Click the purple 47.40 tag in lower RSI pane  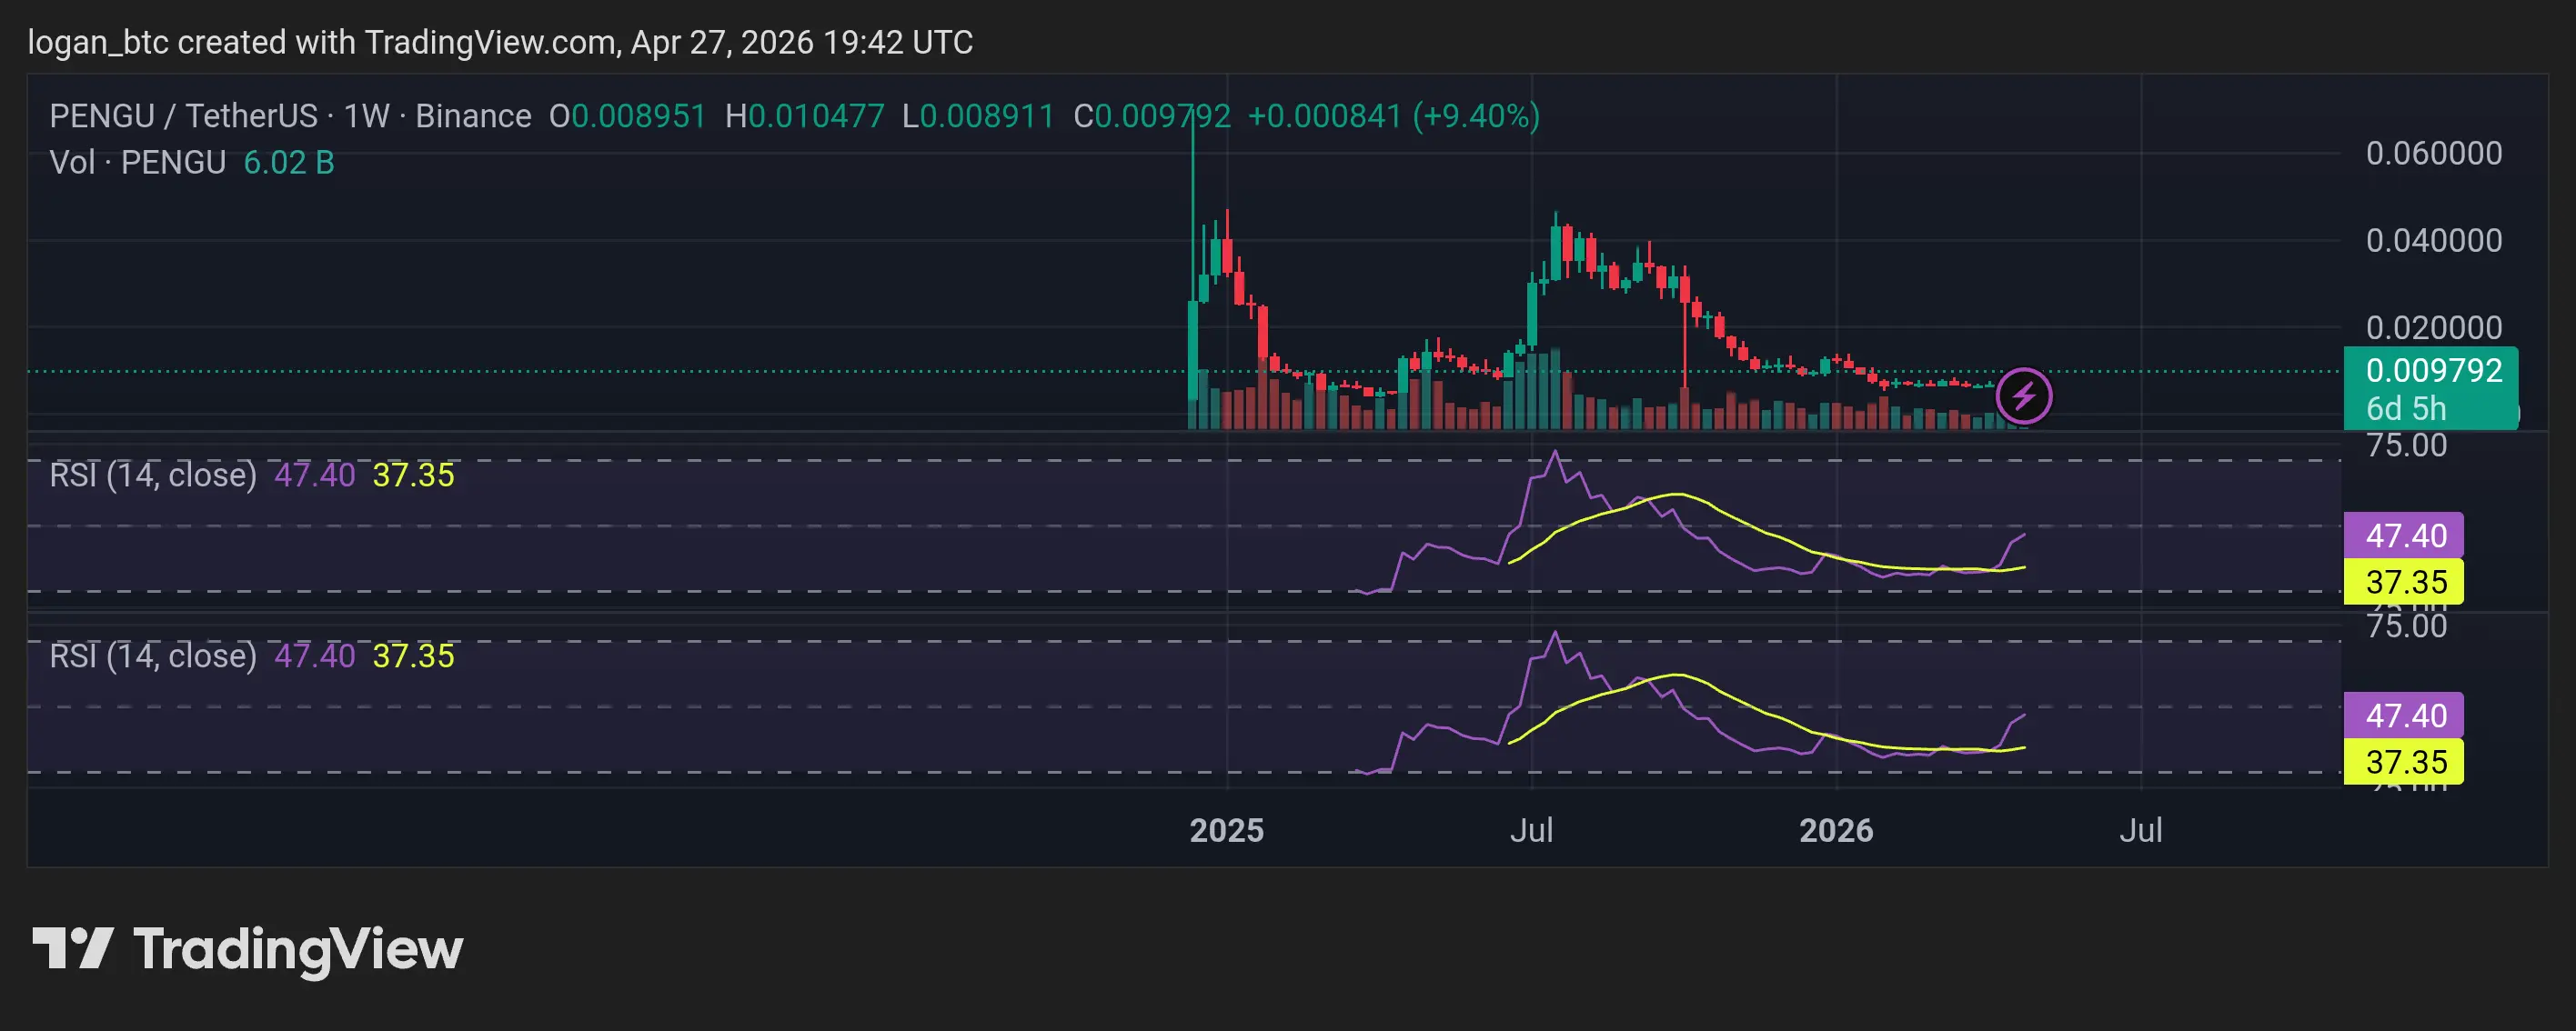pyautogui.click(x=2404, y=716)
